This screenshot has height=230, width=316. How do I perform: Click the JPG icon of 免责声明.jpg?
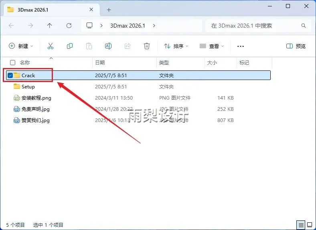coord(17,109)
